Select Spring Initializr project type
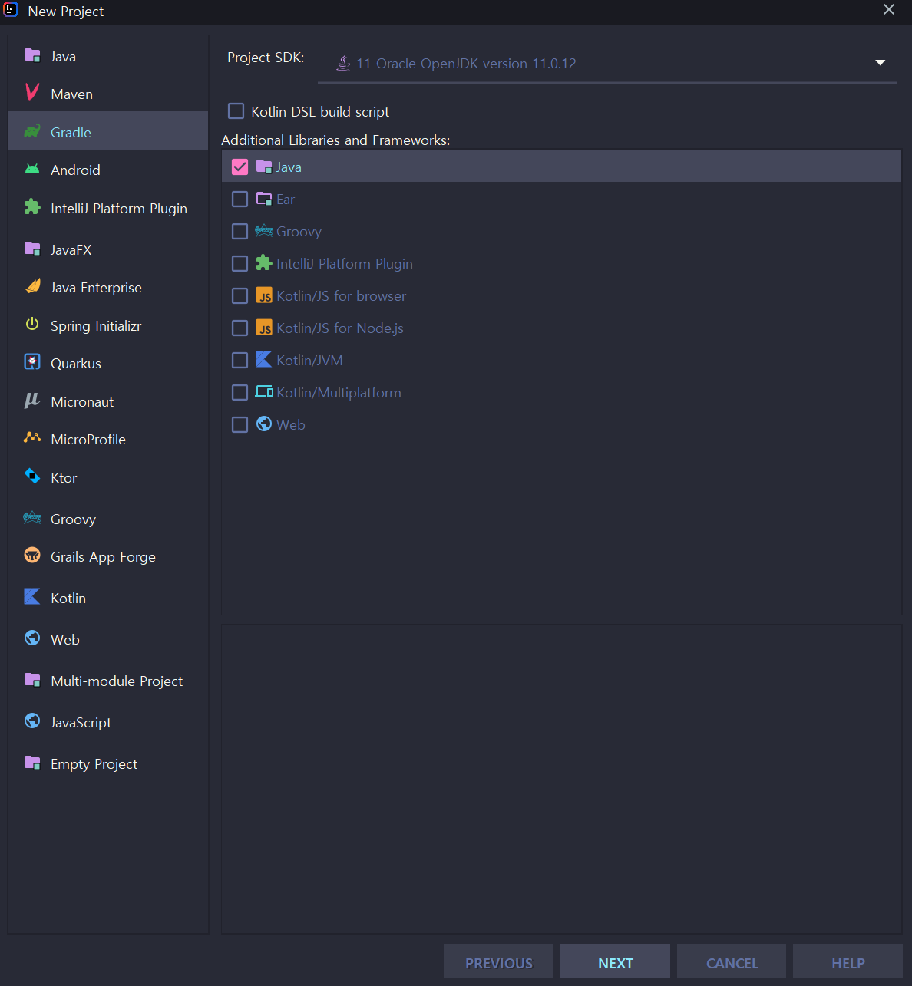912x986 pixels. [x=107, y=325]
